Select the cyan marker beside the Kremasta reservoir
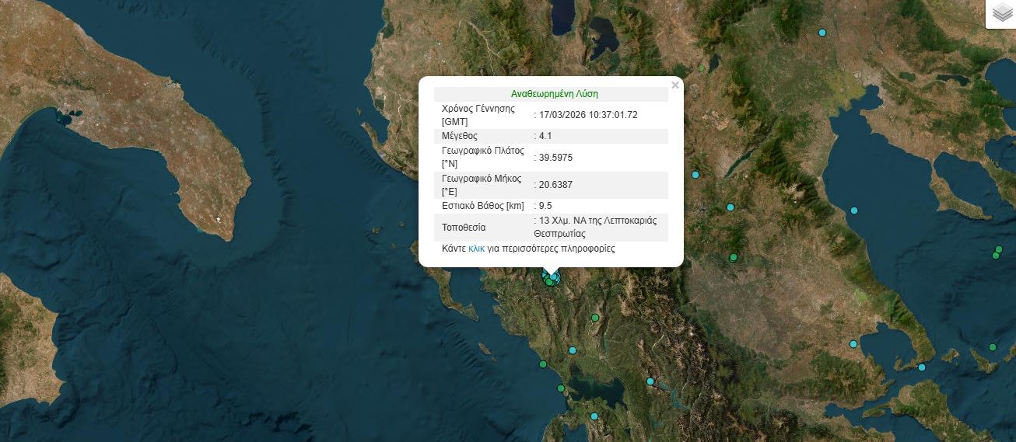Screen dimensions: 1016x442 click(650, 381)
